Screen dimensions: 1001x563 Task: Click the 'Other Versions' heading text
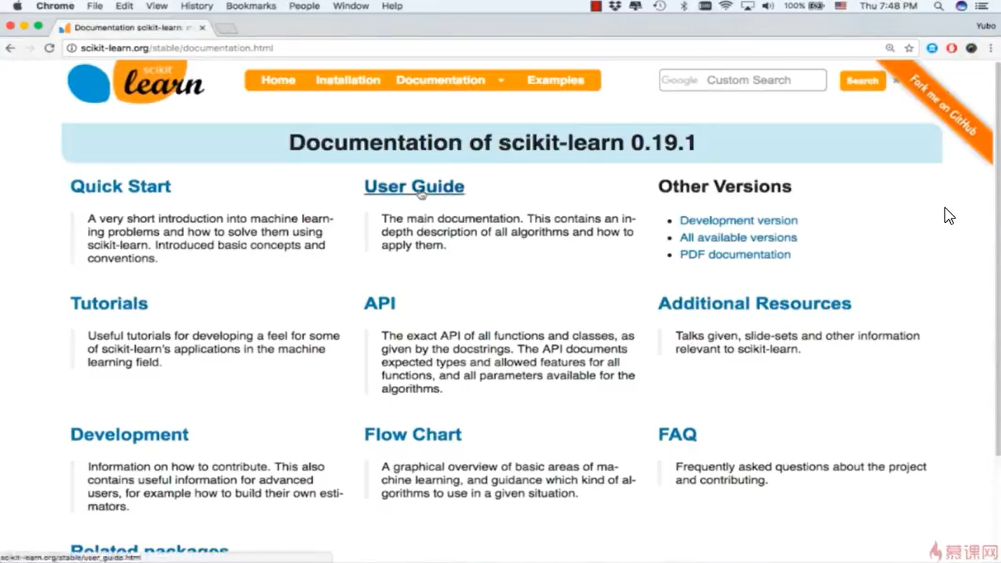(725, 186)
